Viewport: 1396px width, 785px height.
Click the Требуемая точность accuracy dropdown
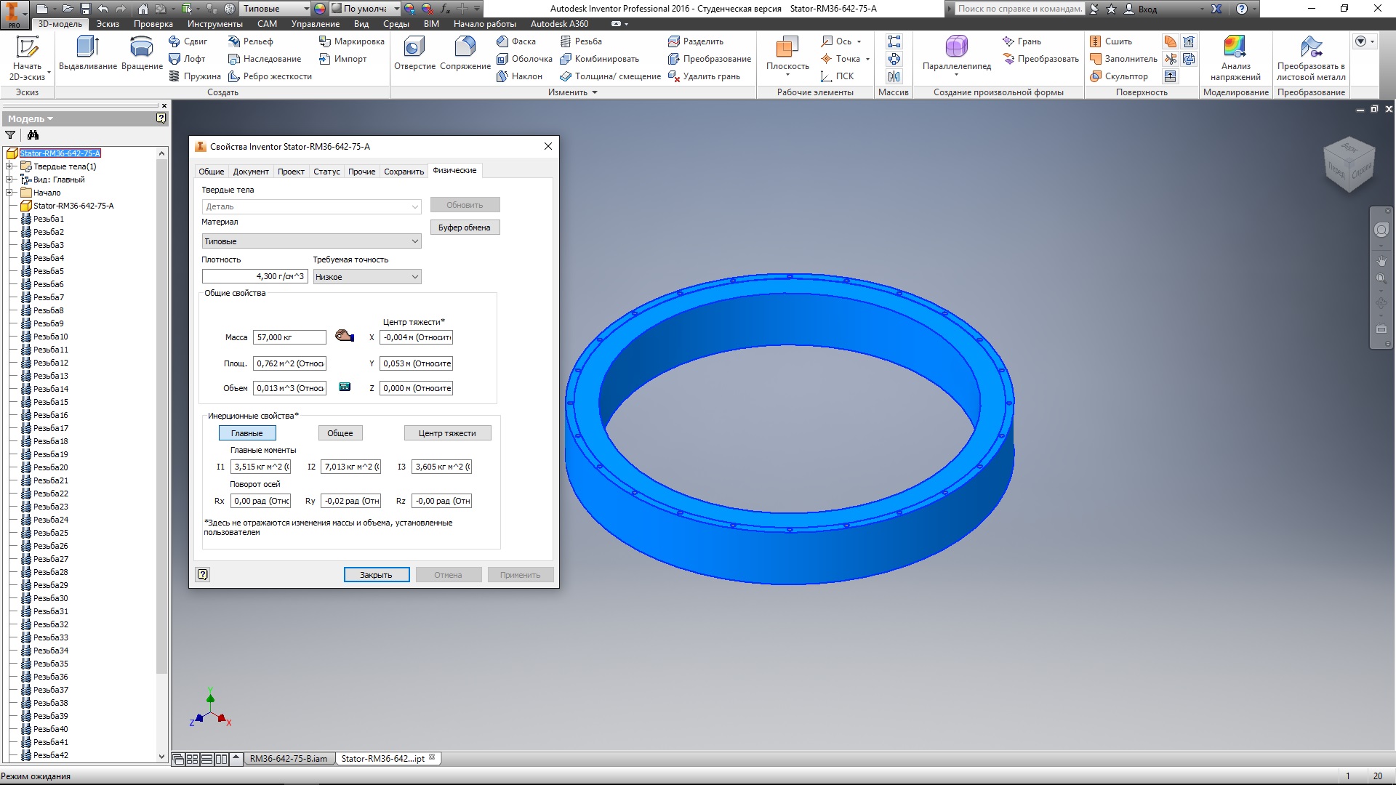pos(367,276)
